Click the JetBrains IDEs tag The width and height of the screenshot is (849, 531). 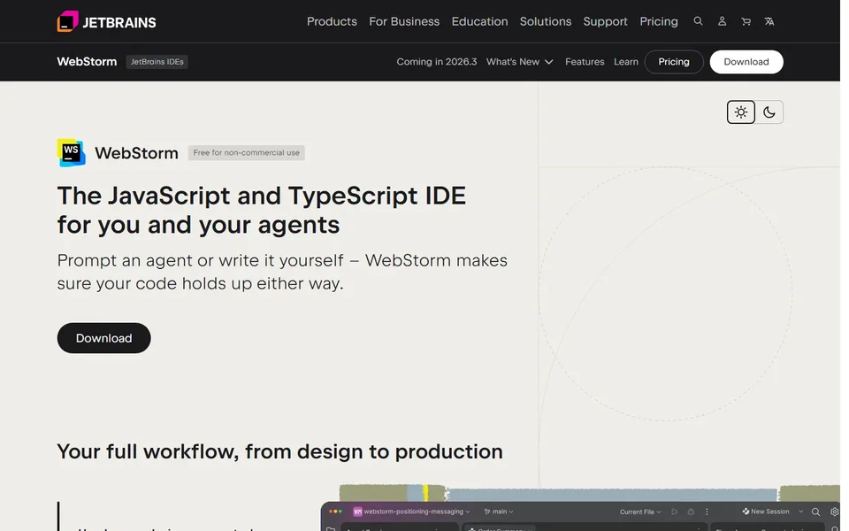click(x=157, y=62)
